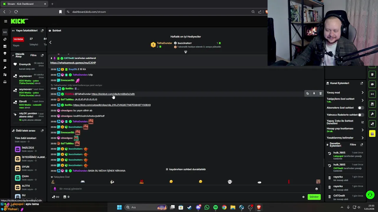Pin the highlighted Kickbot message
The image size is (378, 212).
[x=314, y=94]
